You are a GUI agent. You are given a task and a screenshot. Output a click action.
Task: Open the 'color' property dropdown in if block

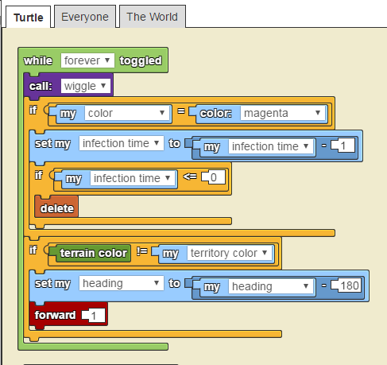[x=127, y=113]
